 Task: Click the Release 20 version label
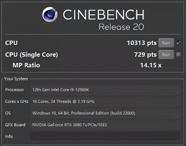point(121,27)
